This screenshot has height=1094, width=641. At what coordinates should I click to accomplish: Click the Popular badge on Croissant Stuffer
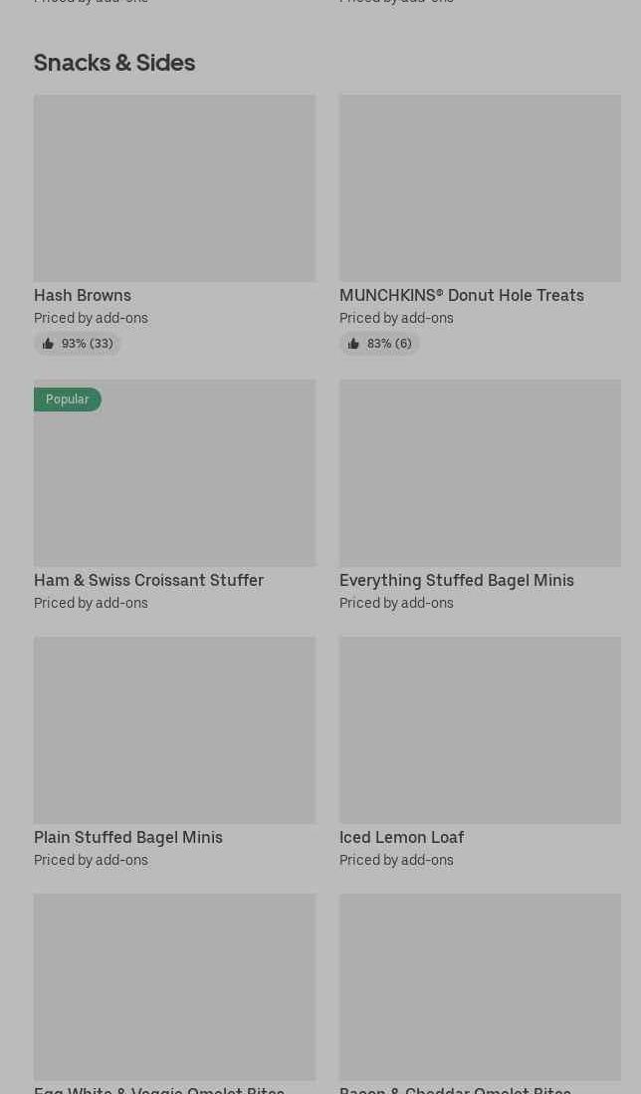coord(67,400)
